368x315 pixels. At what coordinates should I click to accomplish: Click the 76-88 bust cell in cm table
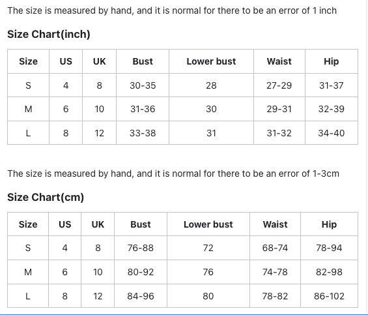(x=140, y=248)
